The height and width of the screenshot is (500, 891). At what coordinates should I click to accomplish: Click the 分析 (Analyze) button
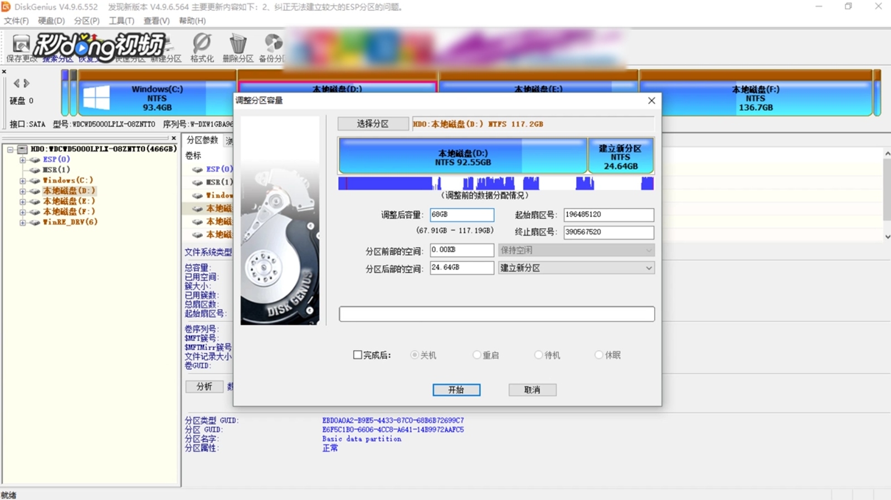(205, 386)
